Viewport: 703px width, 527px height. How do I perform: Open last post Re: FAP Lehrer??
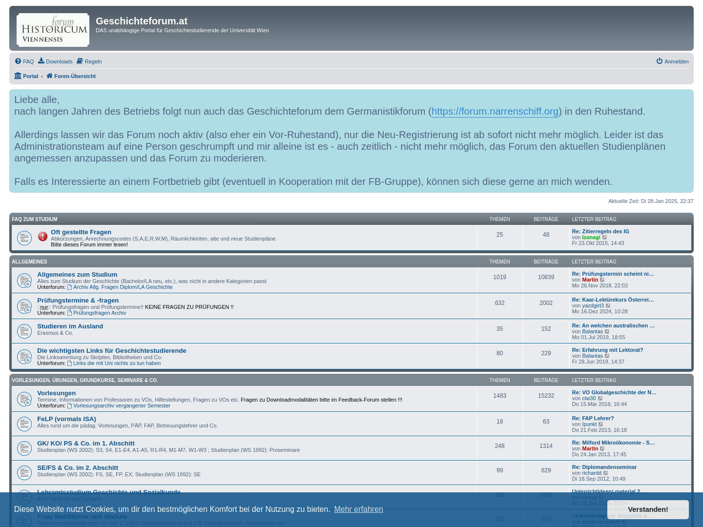point(593,418)
